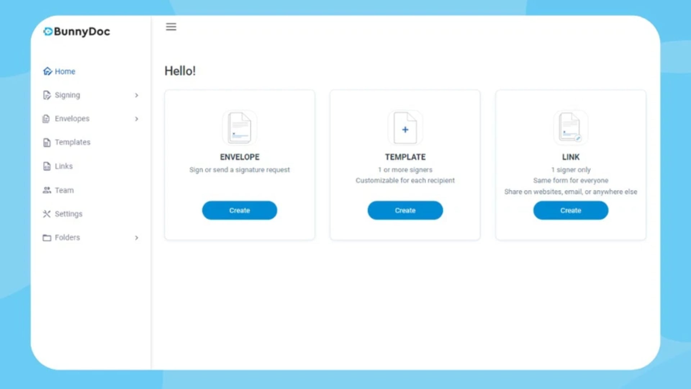Screen dimensions: 691x389
Task: Create a new Template
Action: pyautogui.click(x=405, y=210)
